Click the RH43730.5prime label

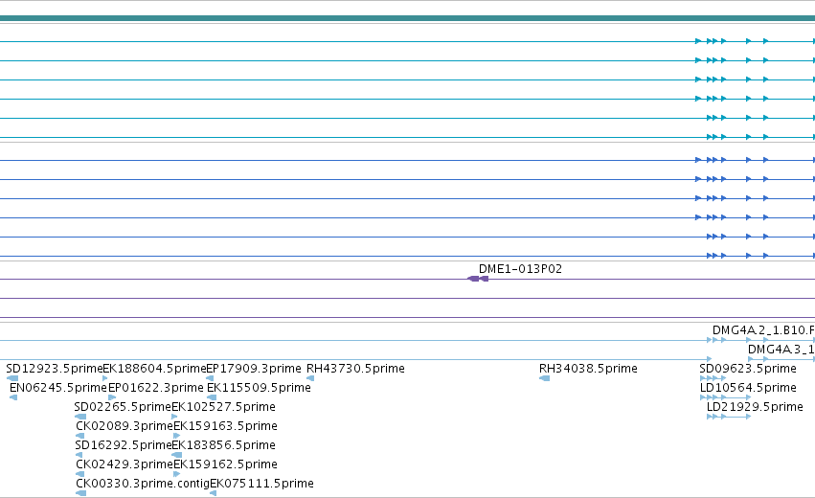pyautogui.click(x=355, y=369)
